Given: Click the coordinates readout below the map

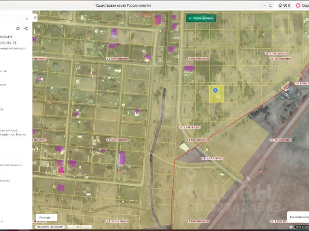Looking at the screenshot, I should [x=50, y=227].
